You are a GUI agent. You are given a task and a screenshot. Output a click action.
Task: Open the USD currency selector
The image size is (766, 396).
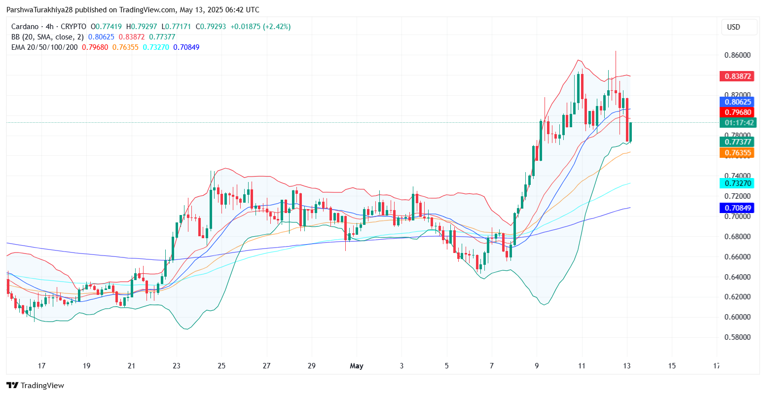[739, 27]
